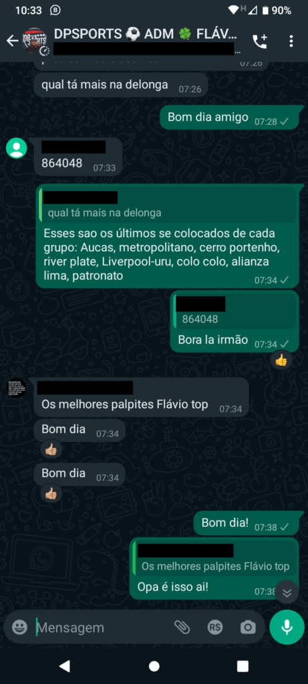This screenshot has height=684, width=308.
Task: Open the DPSPORTS group profile picture
Action: pos(36,41)
